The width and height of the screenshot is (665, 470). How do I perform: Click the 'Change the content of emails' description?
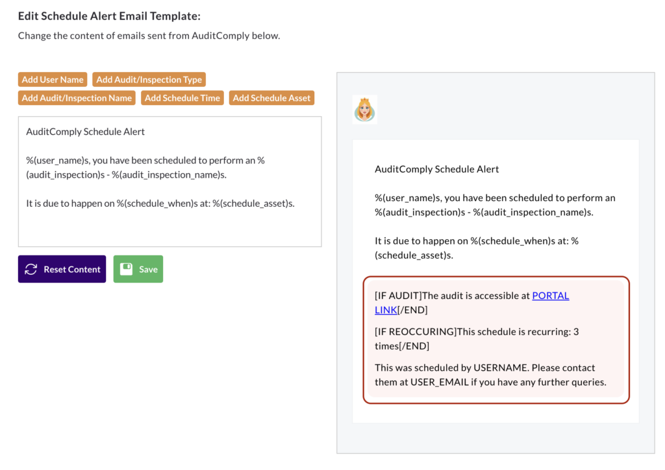point(149,36)
